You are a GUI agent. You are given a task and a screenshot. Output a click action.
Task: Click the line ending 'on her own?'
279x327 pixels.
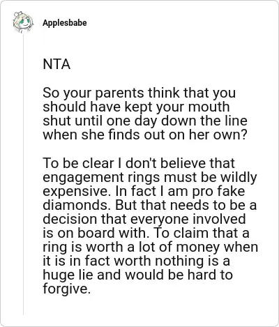click(x=144, y=135)
